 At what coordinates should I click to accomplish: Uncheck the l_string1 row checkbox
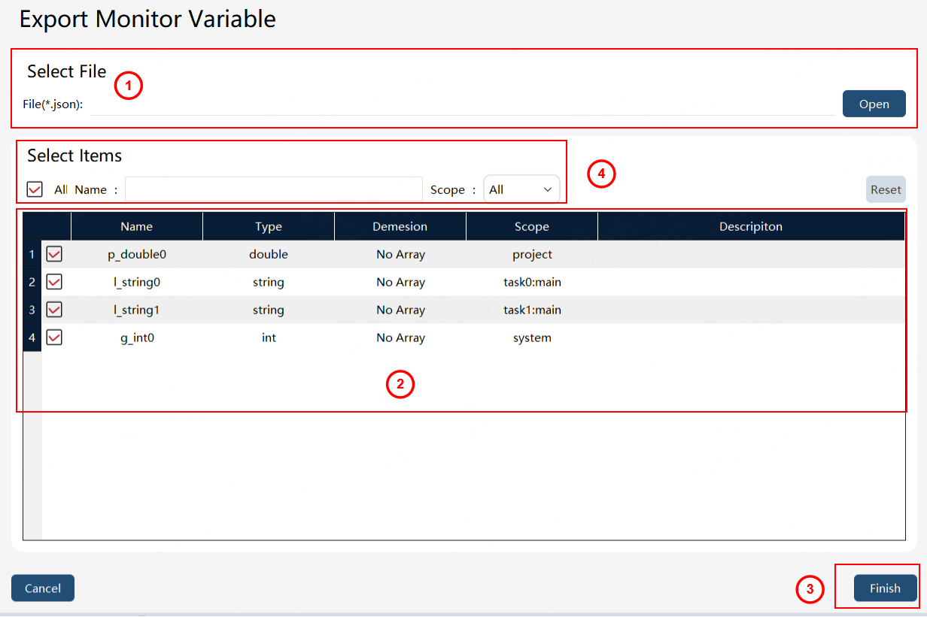point(54,310)
